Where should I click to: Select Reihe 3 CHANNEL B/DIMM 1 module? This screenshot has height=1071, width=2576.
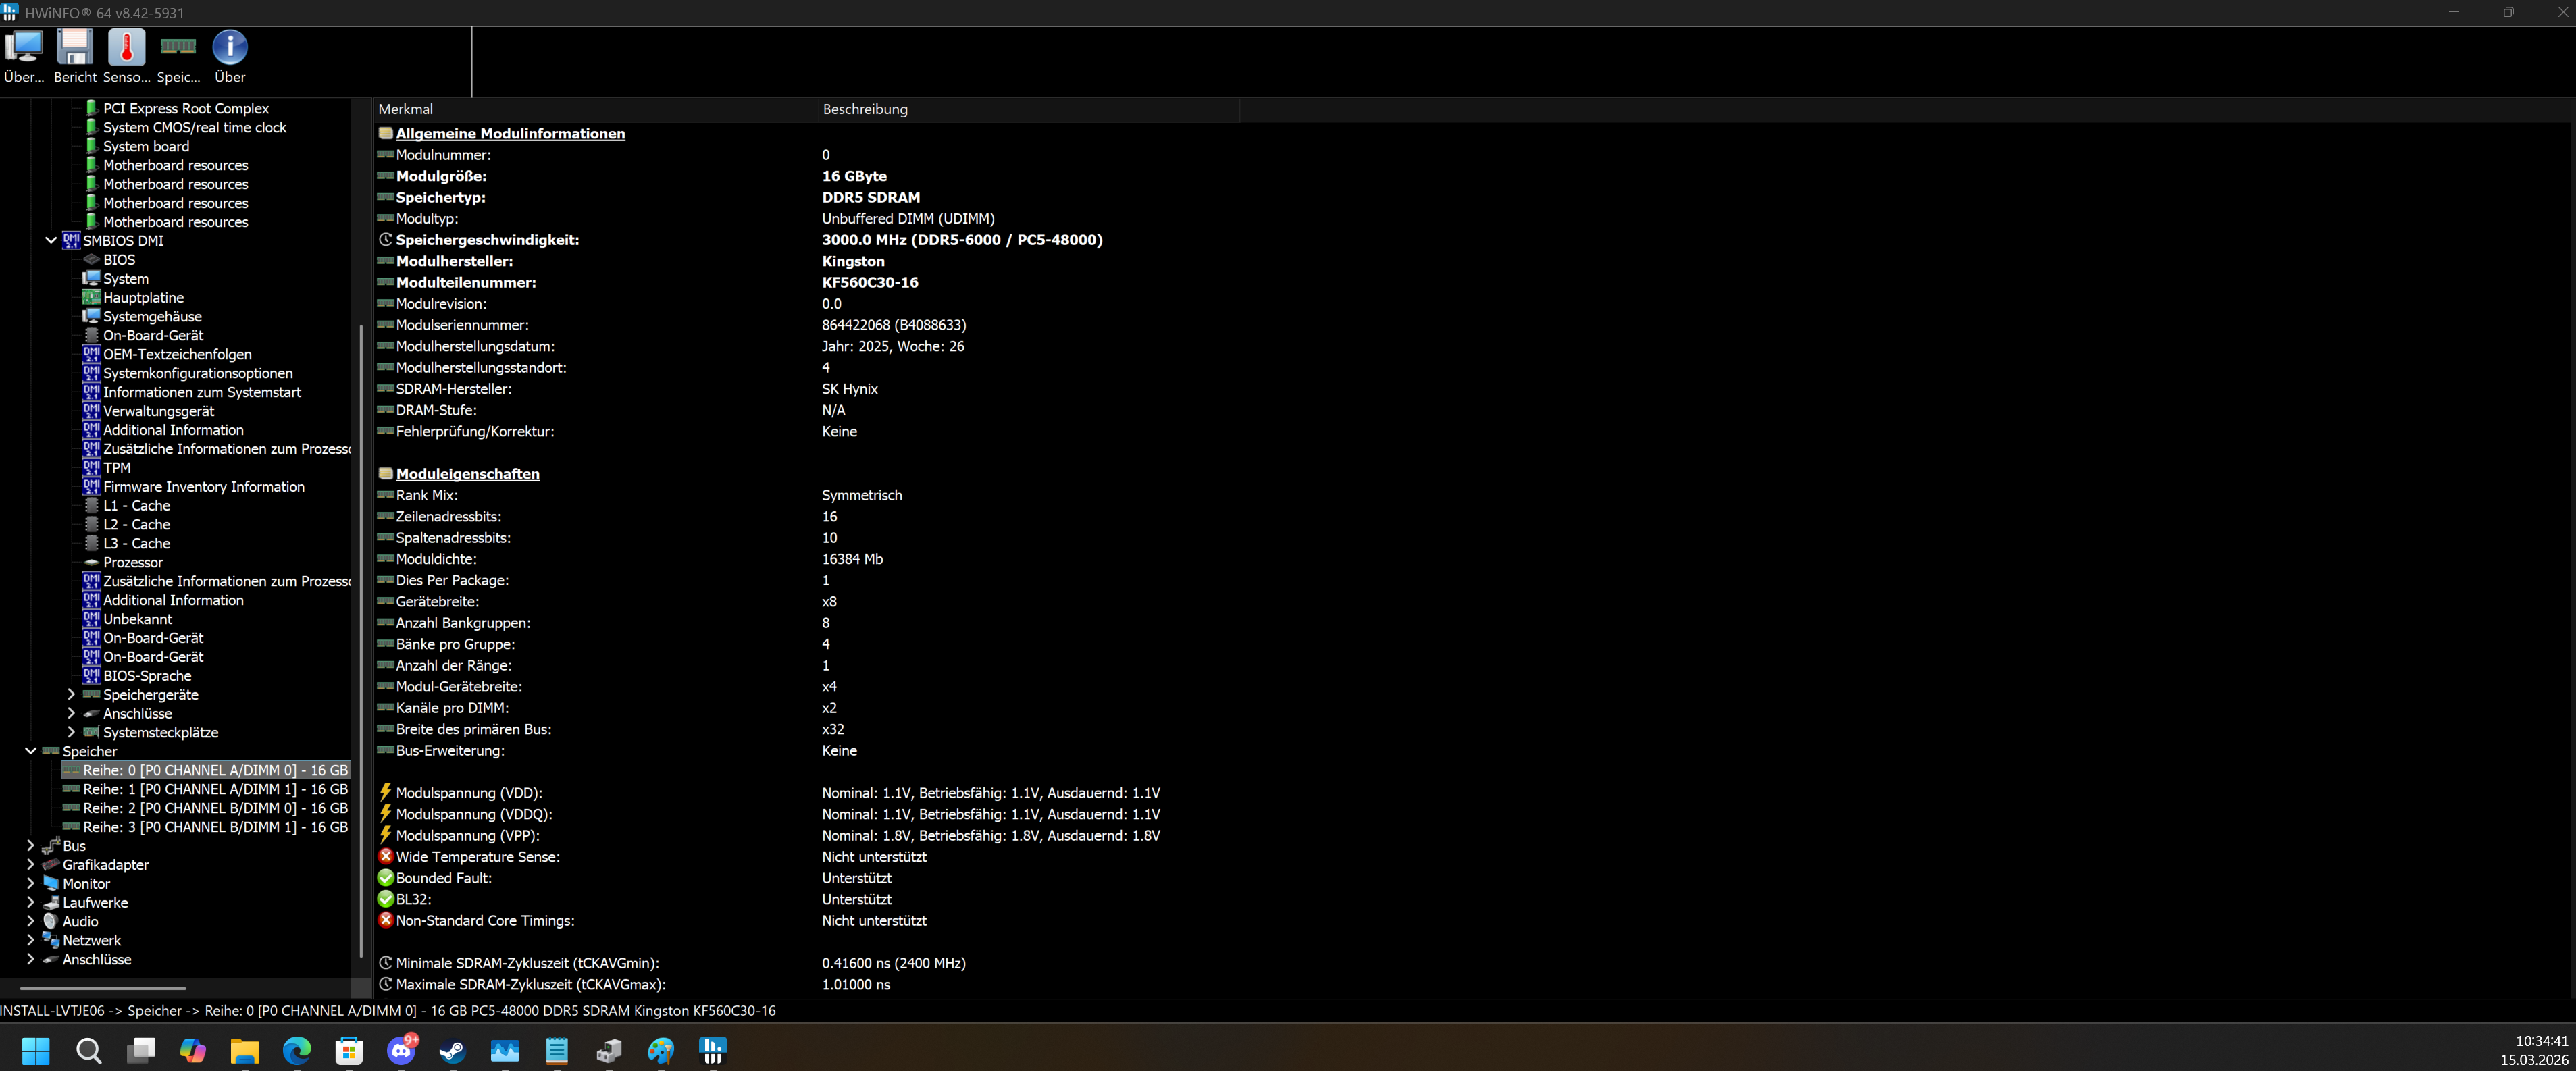(x=214, y=827)
